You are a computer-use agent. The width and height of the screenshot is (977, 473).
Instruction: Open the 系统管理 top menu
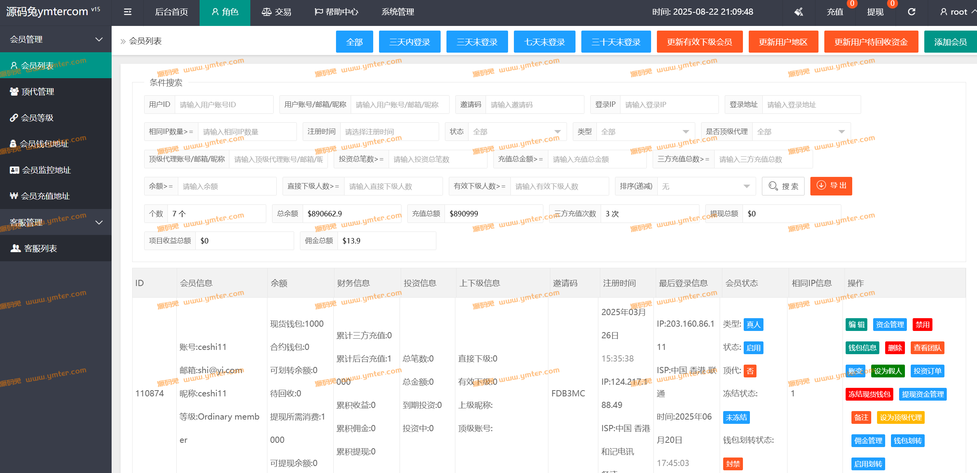pos(398,12)
